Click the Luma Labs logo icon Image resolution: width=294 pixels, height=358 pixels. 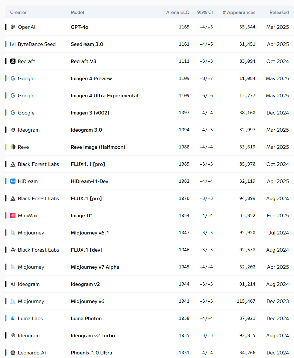click(x=13, y=318)
